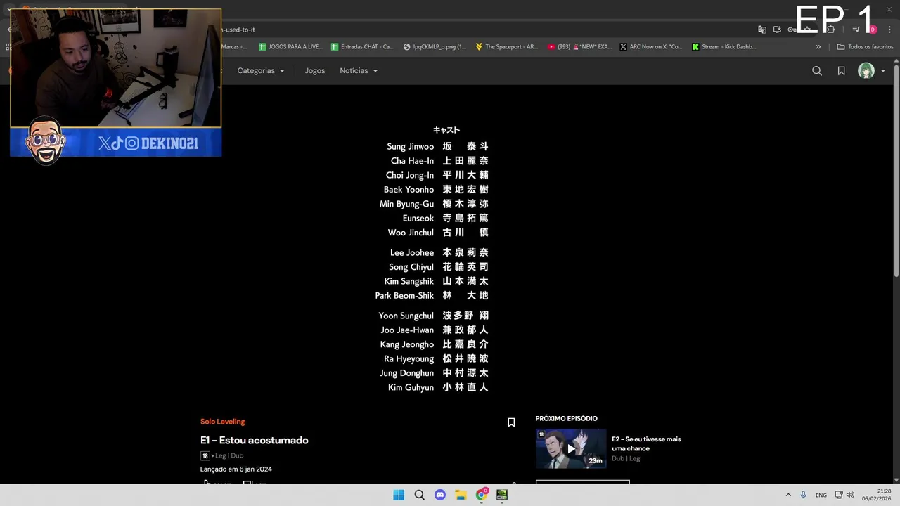Image resolution: width=900 pixels, height=506 pixels.
Task: Click the translate page icon in address bar
Action: [762, 30]
